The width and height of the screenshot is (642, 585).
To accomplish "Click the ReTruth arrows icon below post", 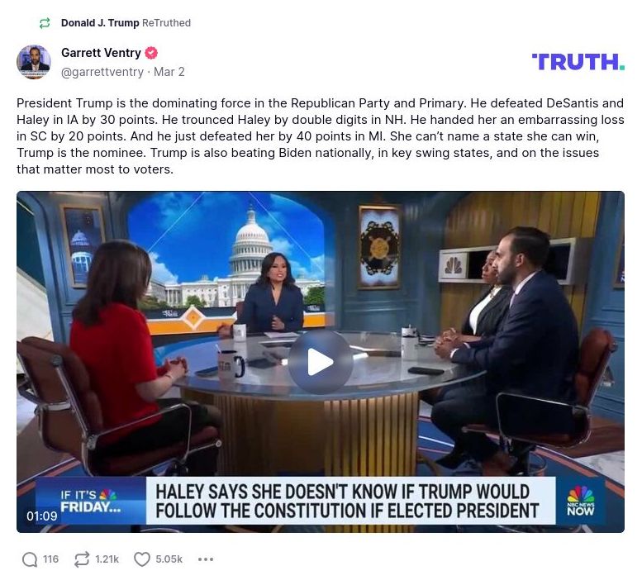I will [x=82, y=559].
